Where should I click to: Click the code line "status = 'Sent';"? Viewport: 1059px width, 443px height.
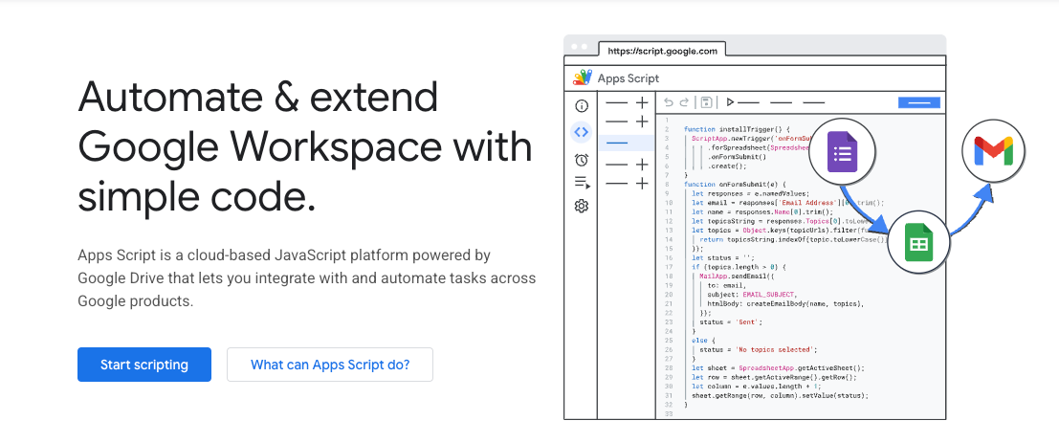point(732,322)
